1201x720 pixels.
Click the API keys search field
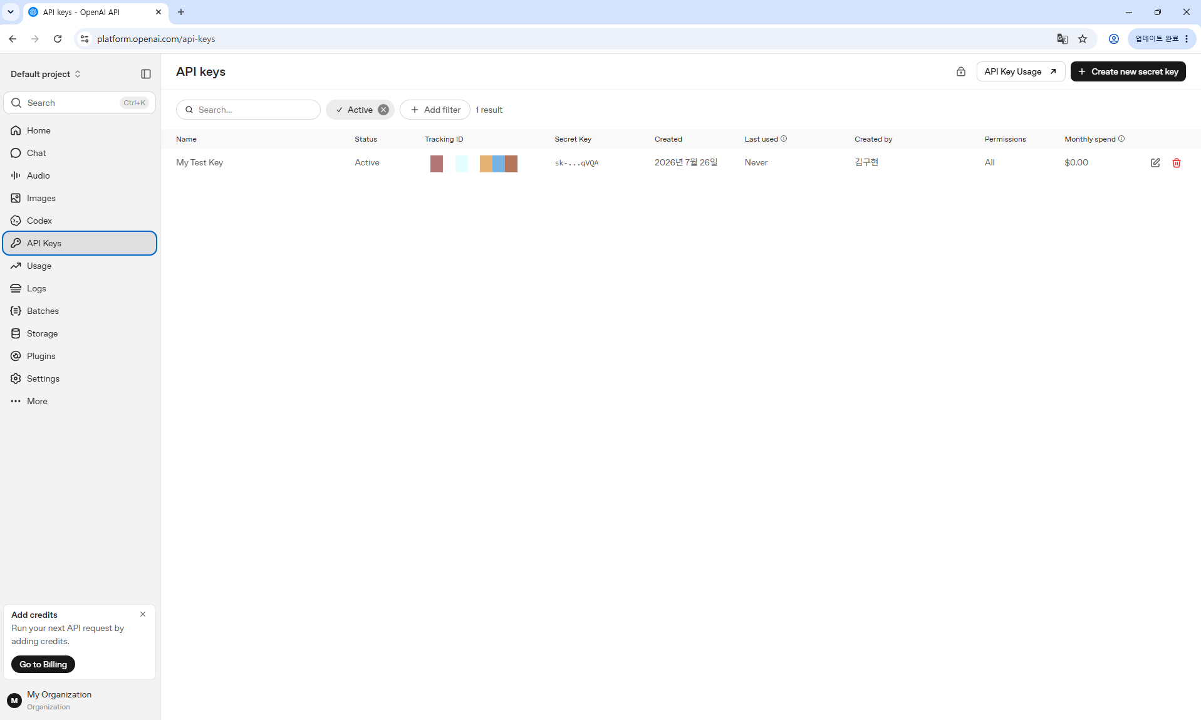248,110
